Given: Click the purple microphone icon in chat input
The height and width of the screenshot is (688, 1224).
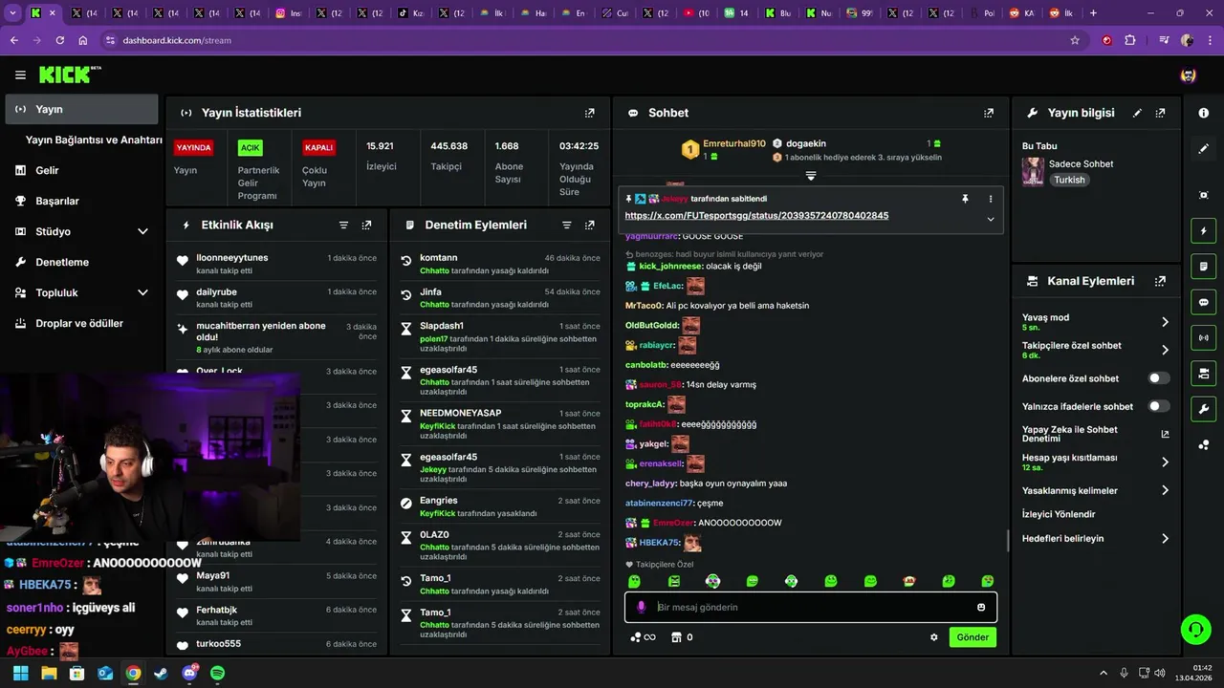Looking at the screenshot, I should (x=641, y=608).
